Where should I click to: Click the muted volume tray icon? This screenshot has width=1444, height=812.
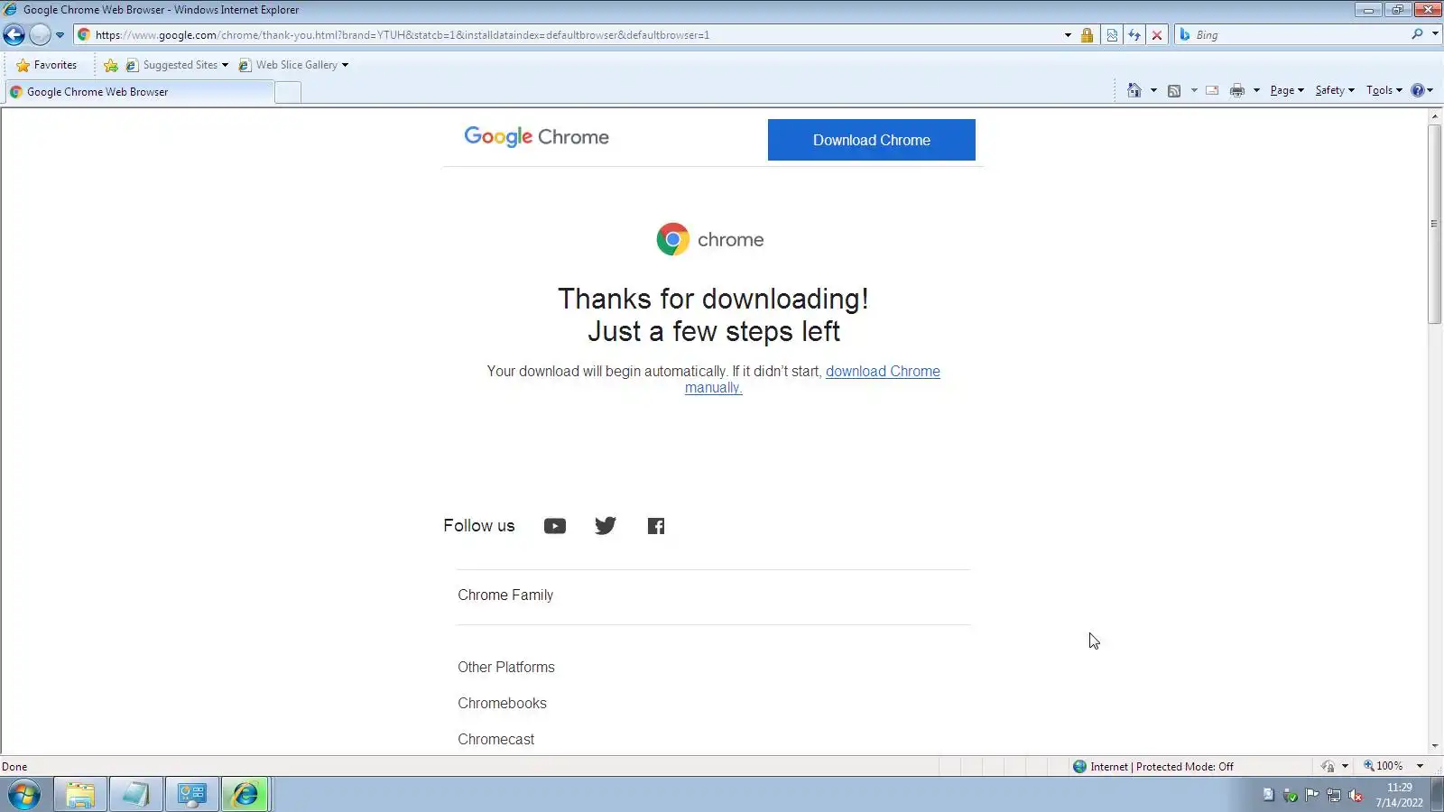pyautogui.click(x=1356, y=795)
